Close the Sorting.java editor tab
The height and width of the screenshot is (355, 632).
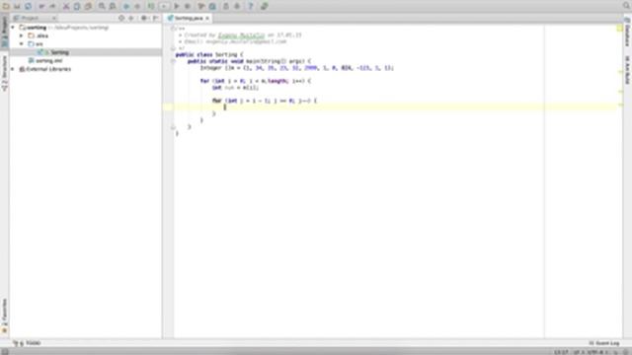tap(207, 18)
